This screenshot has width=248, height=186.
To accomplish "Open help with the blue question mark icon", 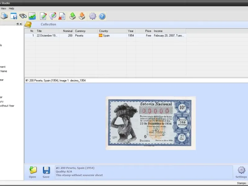I will coord(102,16).
